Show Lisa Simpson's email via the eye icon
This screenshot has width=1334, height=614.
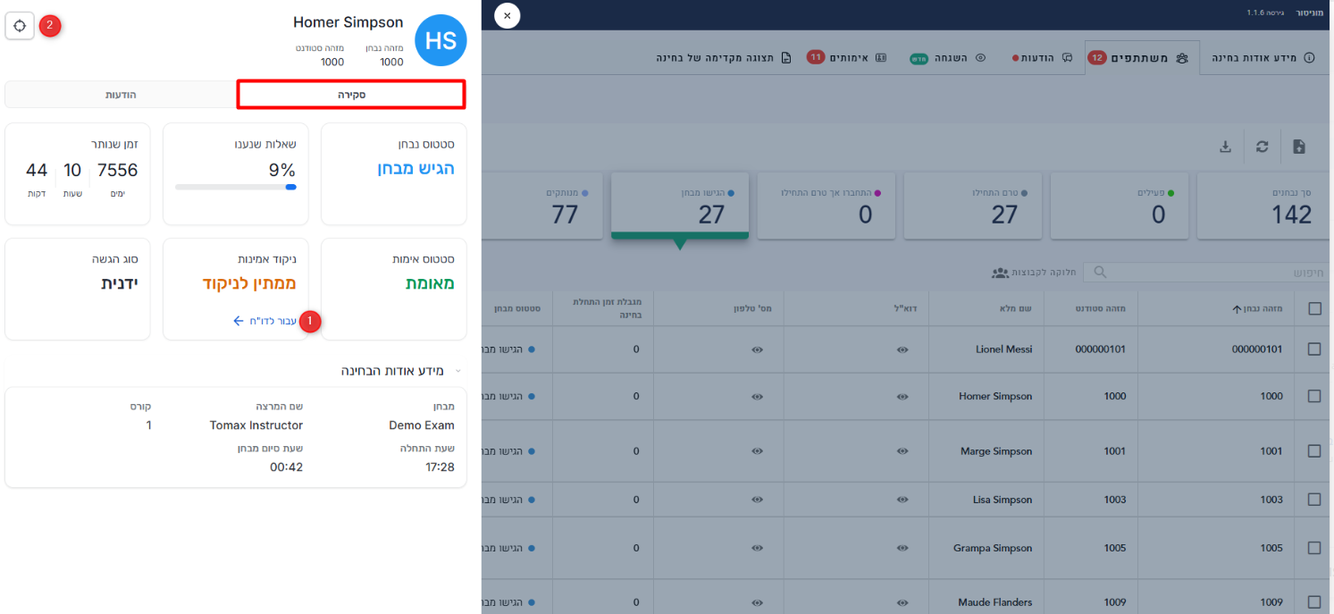point(902,500)
